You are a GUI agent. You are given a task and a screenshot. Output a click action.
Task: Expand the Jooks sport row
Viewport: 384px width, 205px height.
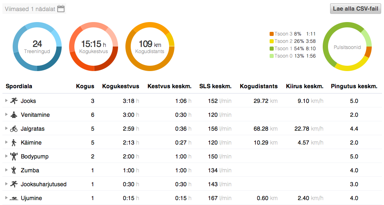pyautogui.click(x=6, y=100)
